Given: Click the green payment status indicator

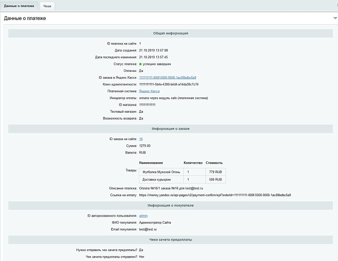Looking at the screenshot, I should click(x=140, y=64).
